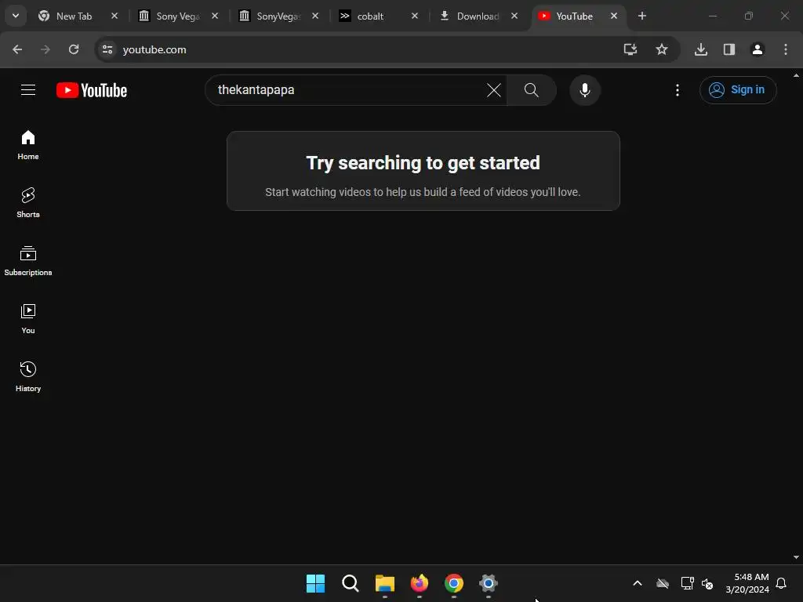This screenshot has width=803, height=602.
Task: Go to Home in the sidebar
Action: coord(28,145)
